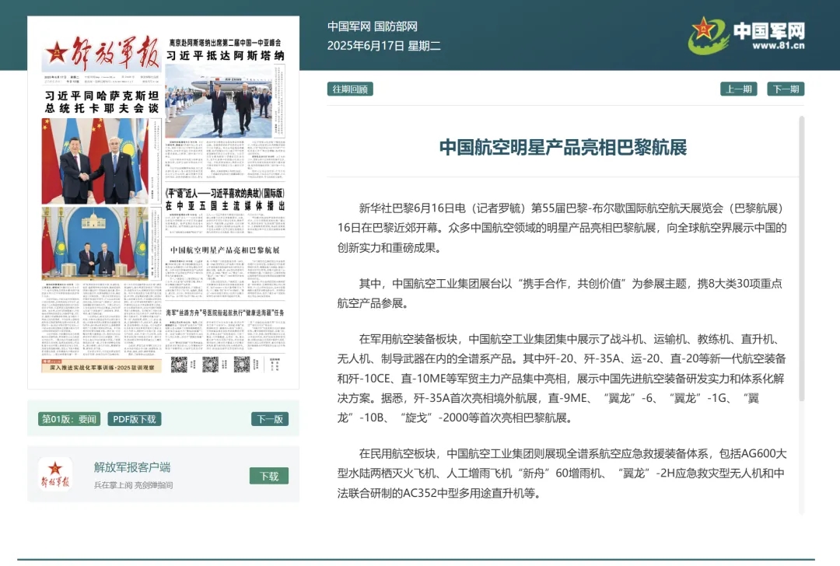Screen dimensions: 840x566
Task: Download the page via PDF版下载
Action: point(135,419)
